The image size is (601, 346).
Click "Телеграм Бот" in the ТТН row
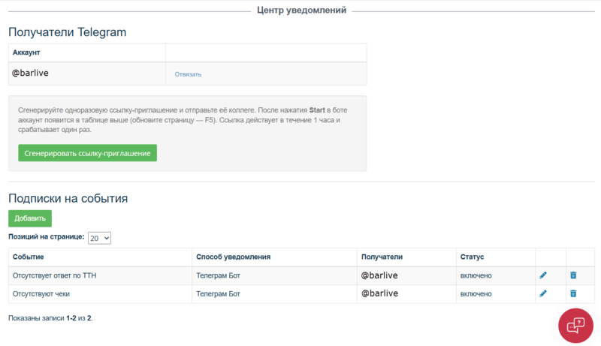point(218,275)
